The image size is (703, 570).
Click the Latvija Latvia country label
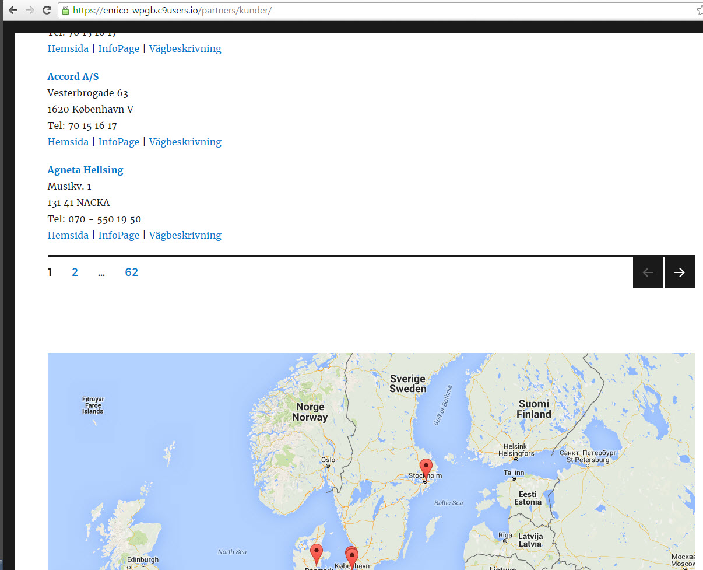click(x=530, y=540)
